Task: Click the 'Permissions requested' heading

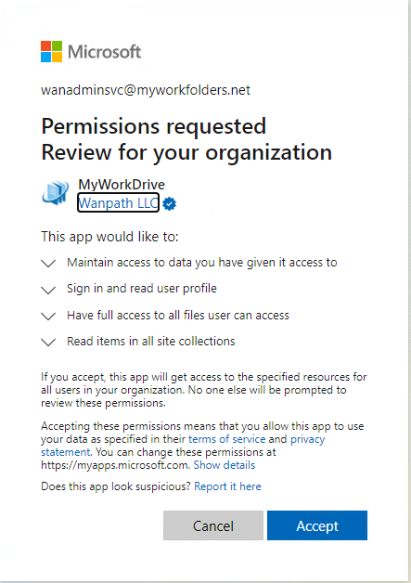Action: coord(154,126)
